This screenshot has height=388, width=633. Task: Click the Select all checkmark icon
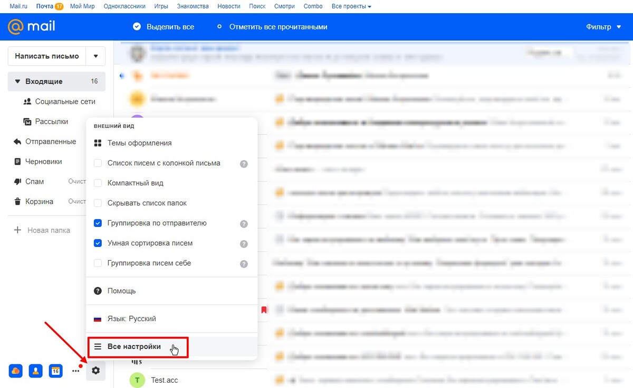pyautogui.click(x=137, y=26)
